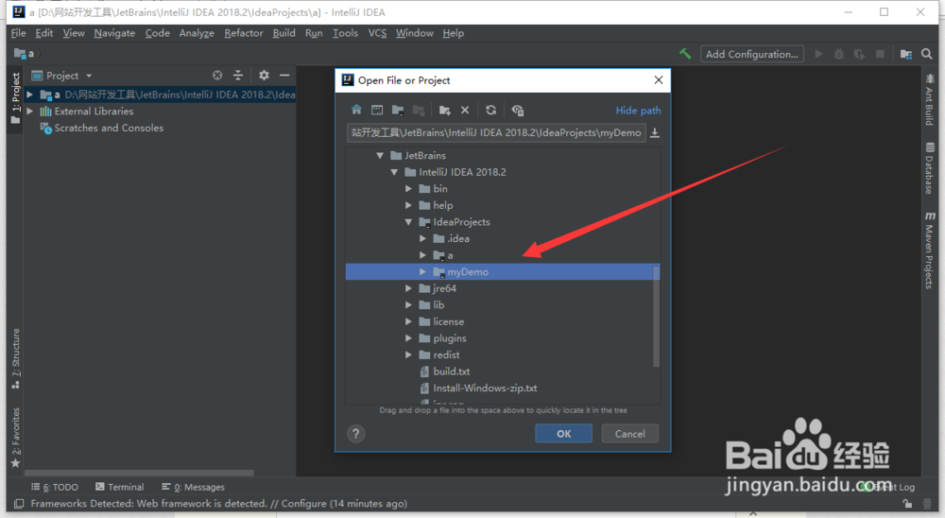Click OK in Open File dialog

point(563,434)
